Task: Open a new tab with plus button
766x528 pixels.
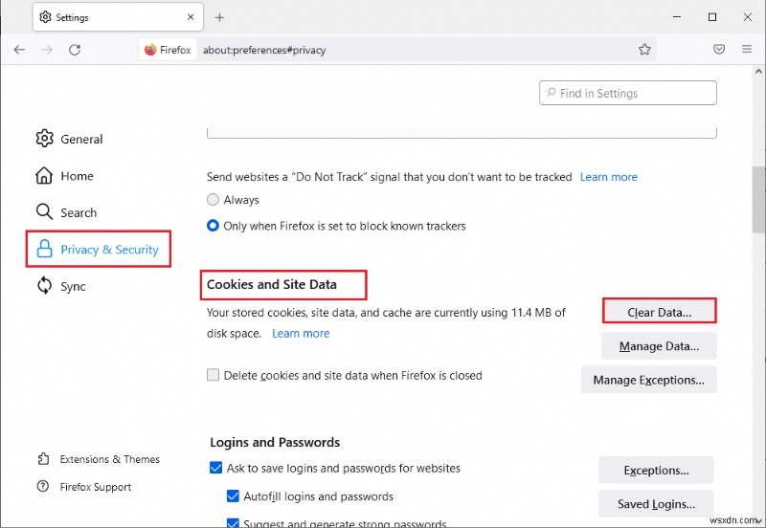Action: click(x=219, y=17)
